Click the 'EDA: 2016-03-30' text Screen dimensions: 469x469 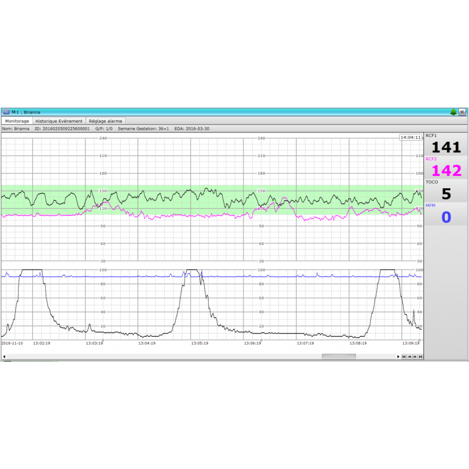[x=192, y=128]
